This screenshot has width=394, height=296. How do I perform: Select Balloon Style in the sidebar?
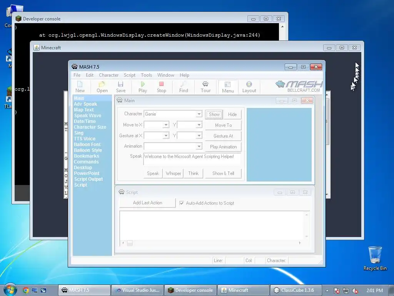88,150
